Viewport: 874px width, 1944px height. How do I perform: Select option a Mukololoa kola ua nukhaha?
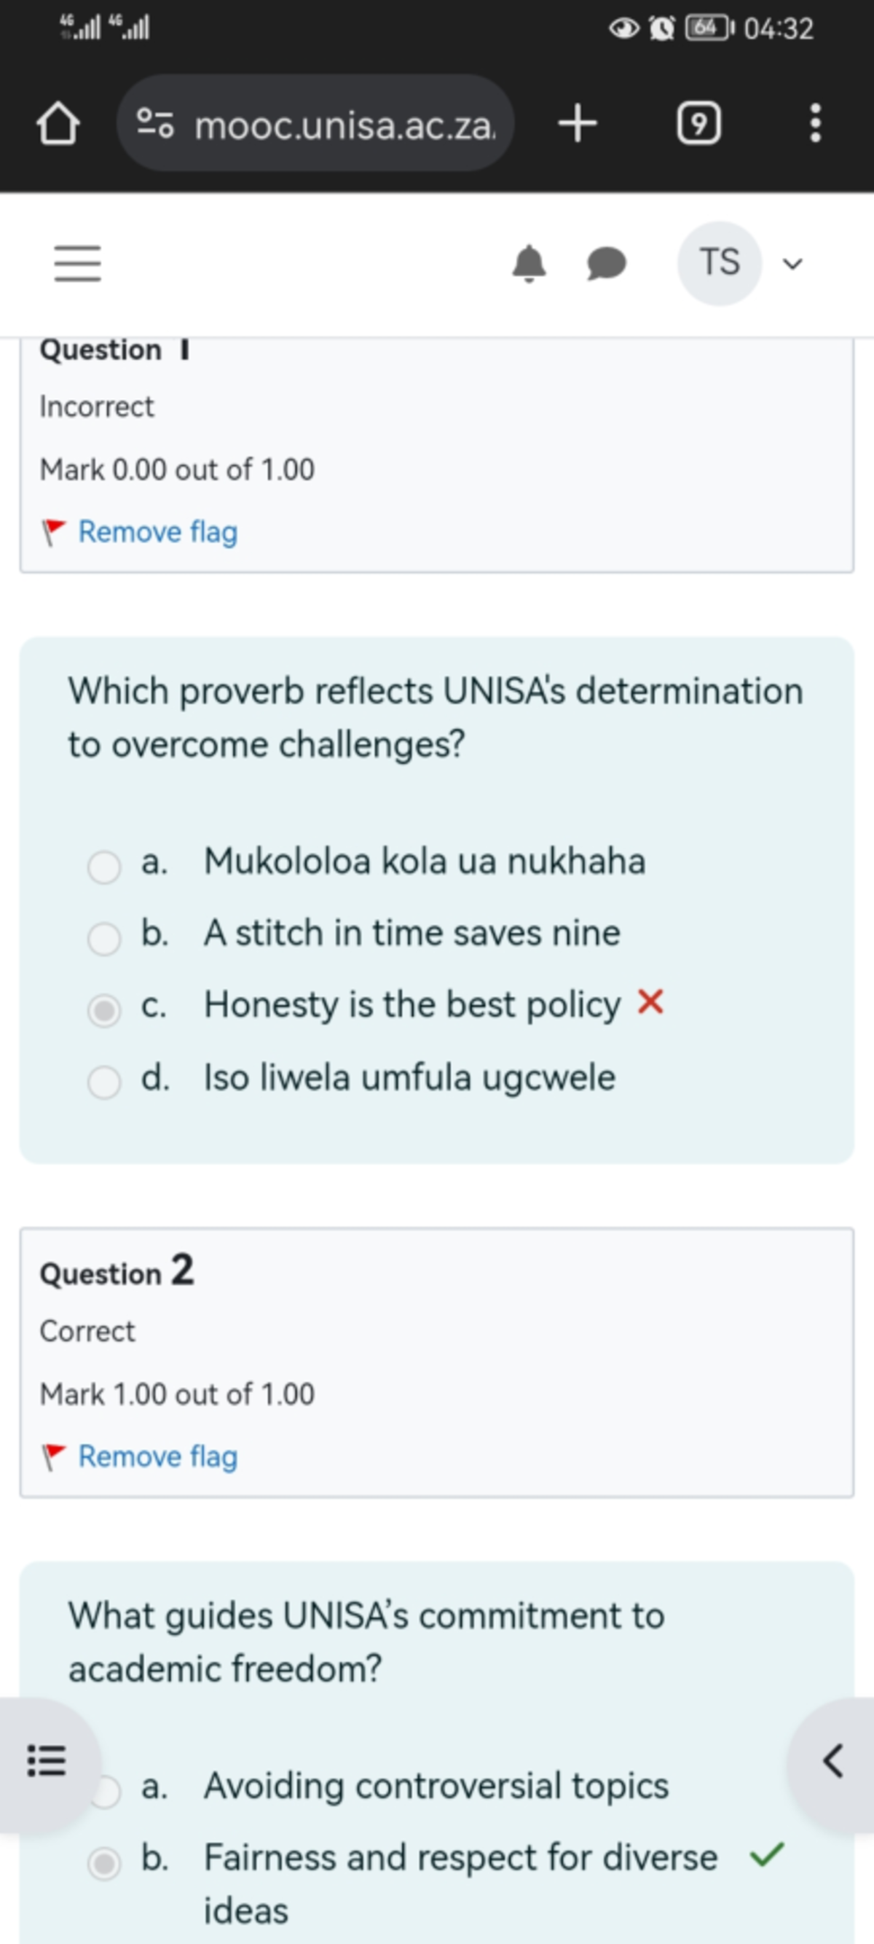point(104,867)
